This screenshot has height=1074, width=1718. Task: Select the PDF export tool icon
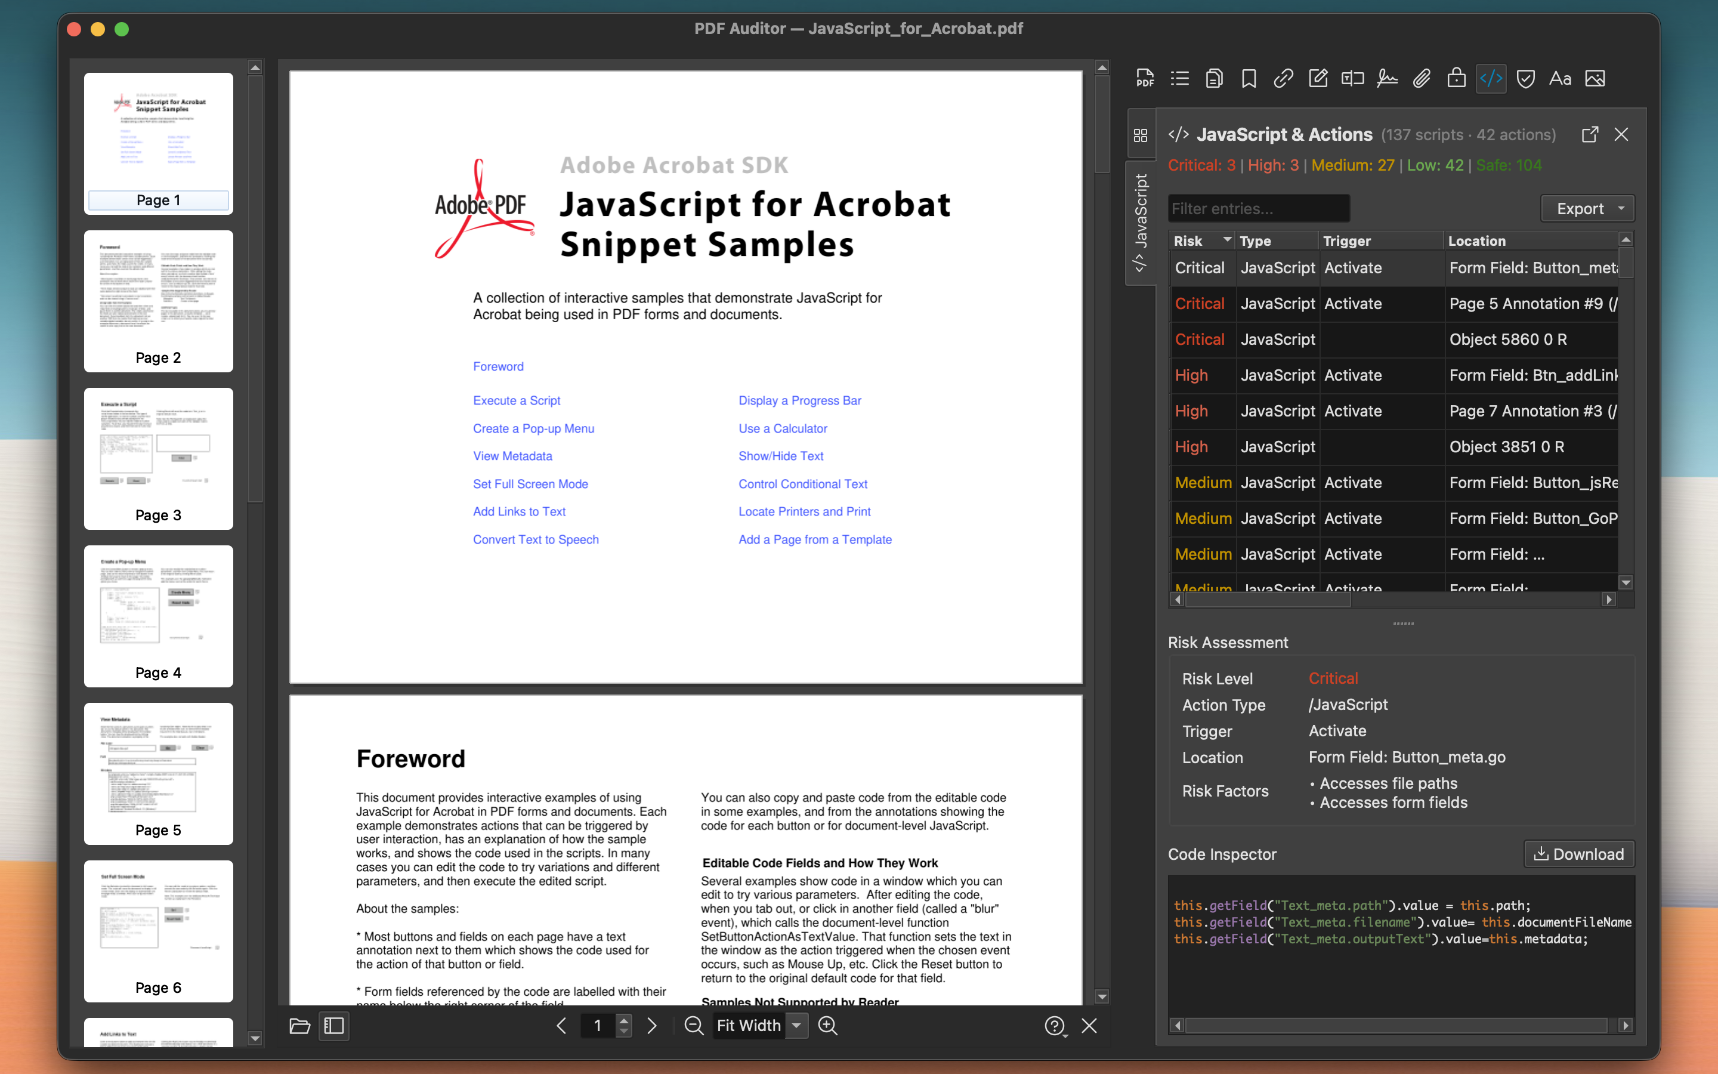pyautogui.click(x=1144, y=78)
